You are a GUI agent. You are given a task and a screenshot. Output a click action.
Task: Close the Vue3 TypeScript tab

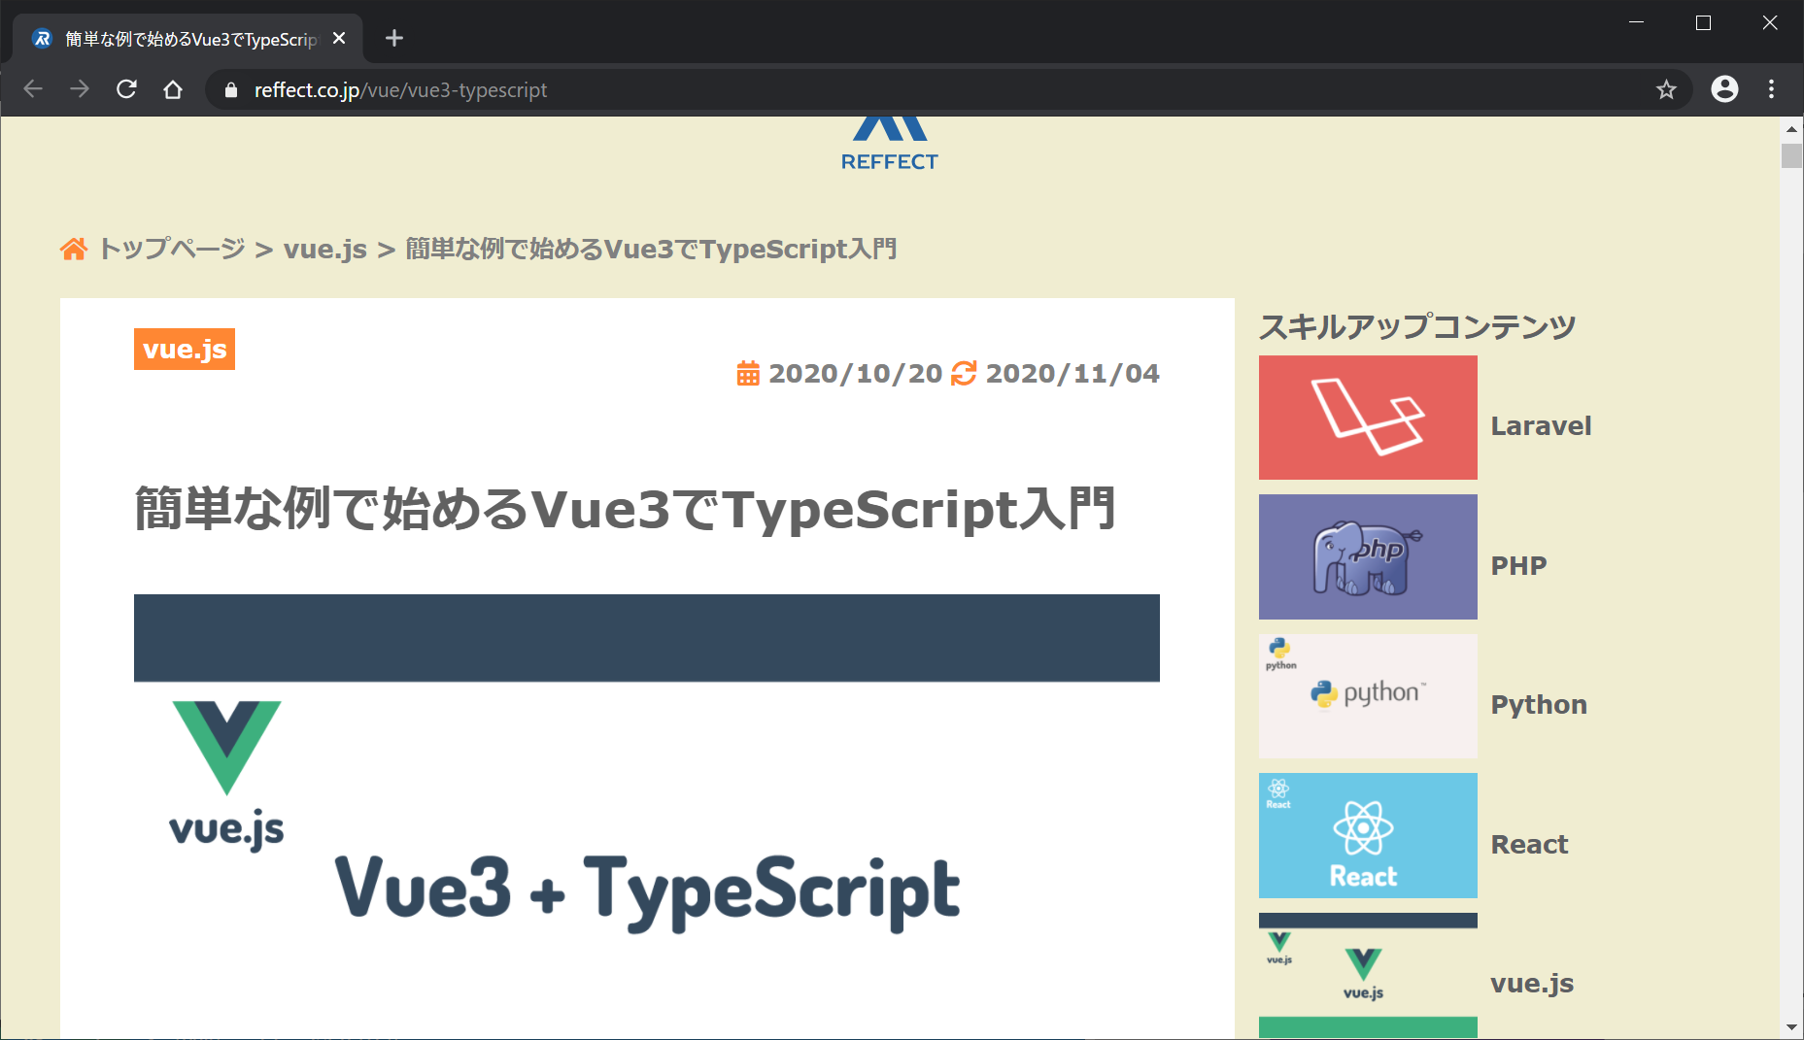[339, 38]
